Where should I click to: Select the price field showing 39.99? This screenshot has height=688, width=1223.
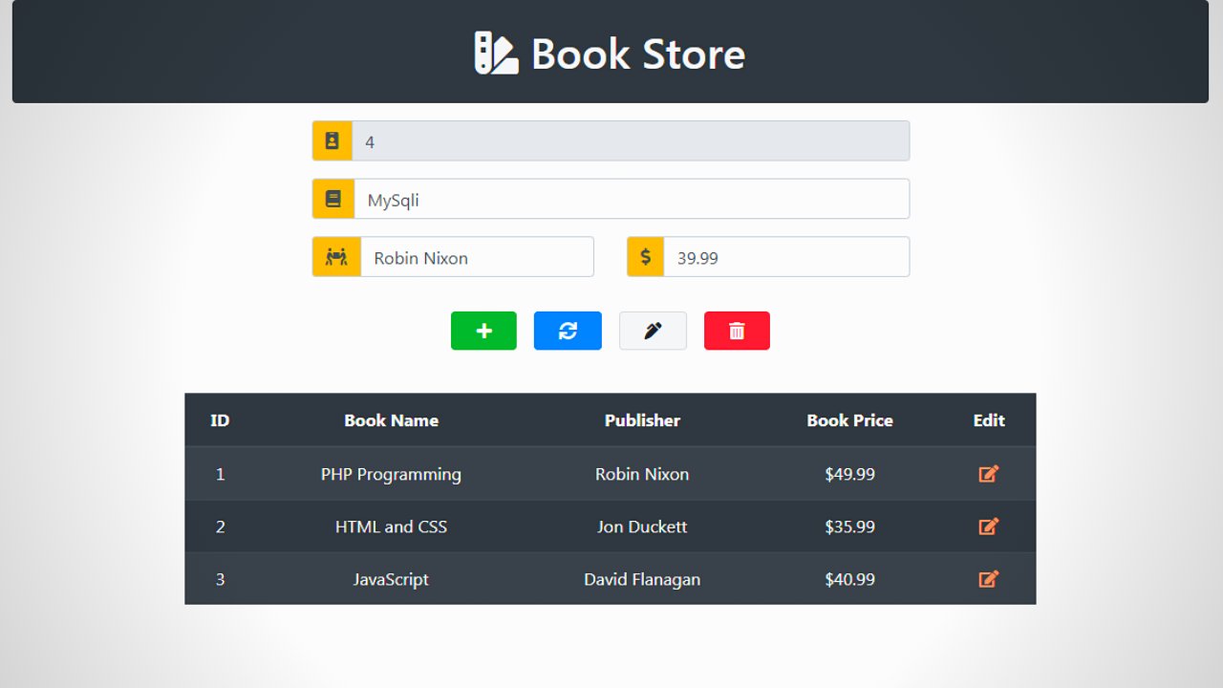785,258
